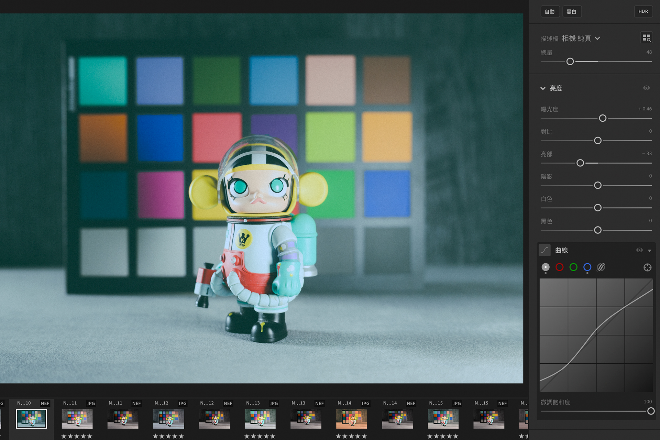Toggle visibility of the 亮度 panel edits
Image resolution: width=660 pixels, height=440 pixels.
[x=646, y=88]
